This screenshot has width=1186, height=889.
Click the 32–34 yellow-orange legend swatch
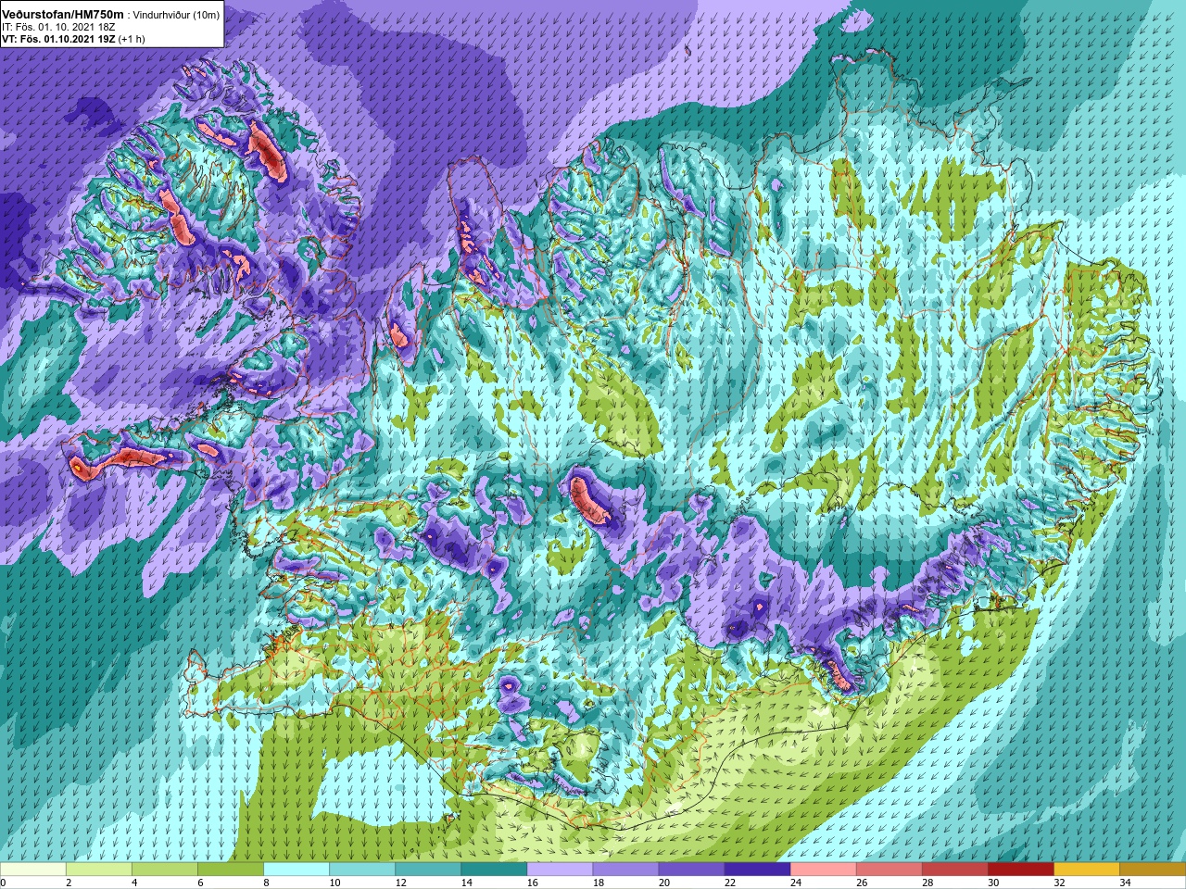coord(1086,870)
